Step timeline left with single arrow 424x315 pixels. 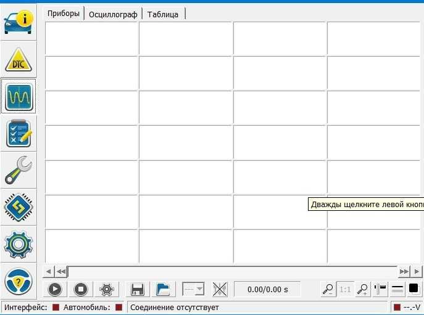tap(49, 271)
